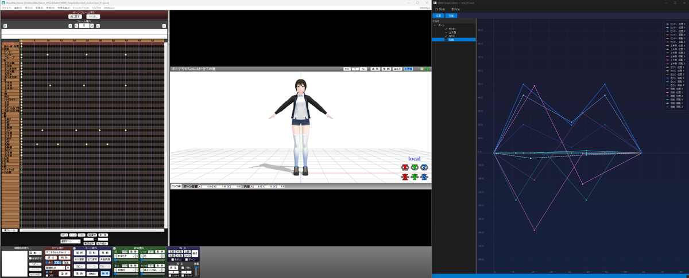Open 編集(D) menu in MikuMikuDance
Image resolution: width=689 pixels, height=278 pixels.
pos(18,8)
